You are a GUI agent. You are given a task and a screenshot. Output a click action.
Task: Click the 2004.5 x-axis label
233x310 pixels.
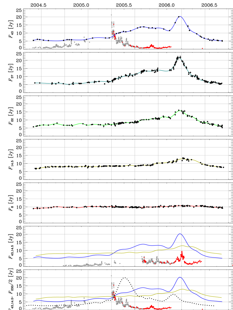click(38, 5)
